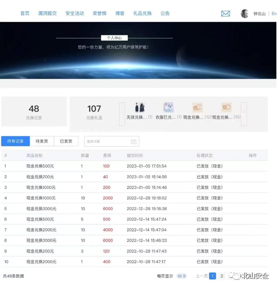Viewport: 278px width, 288px height.
Task: Open the per-page count dropdown
Action: [182, 276]
